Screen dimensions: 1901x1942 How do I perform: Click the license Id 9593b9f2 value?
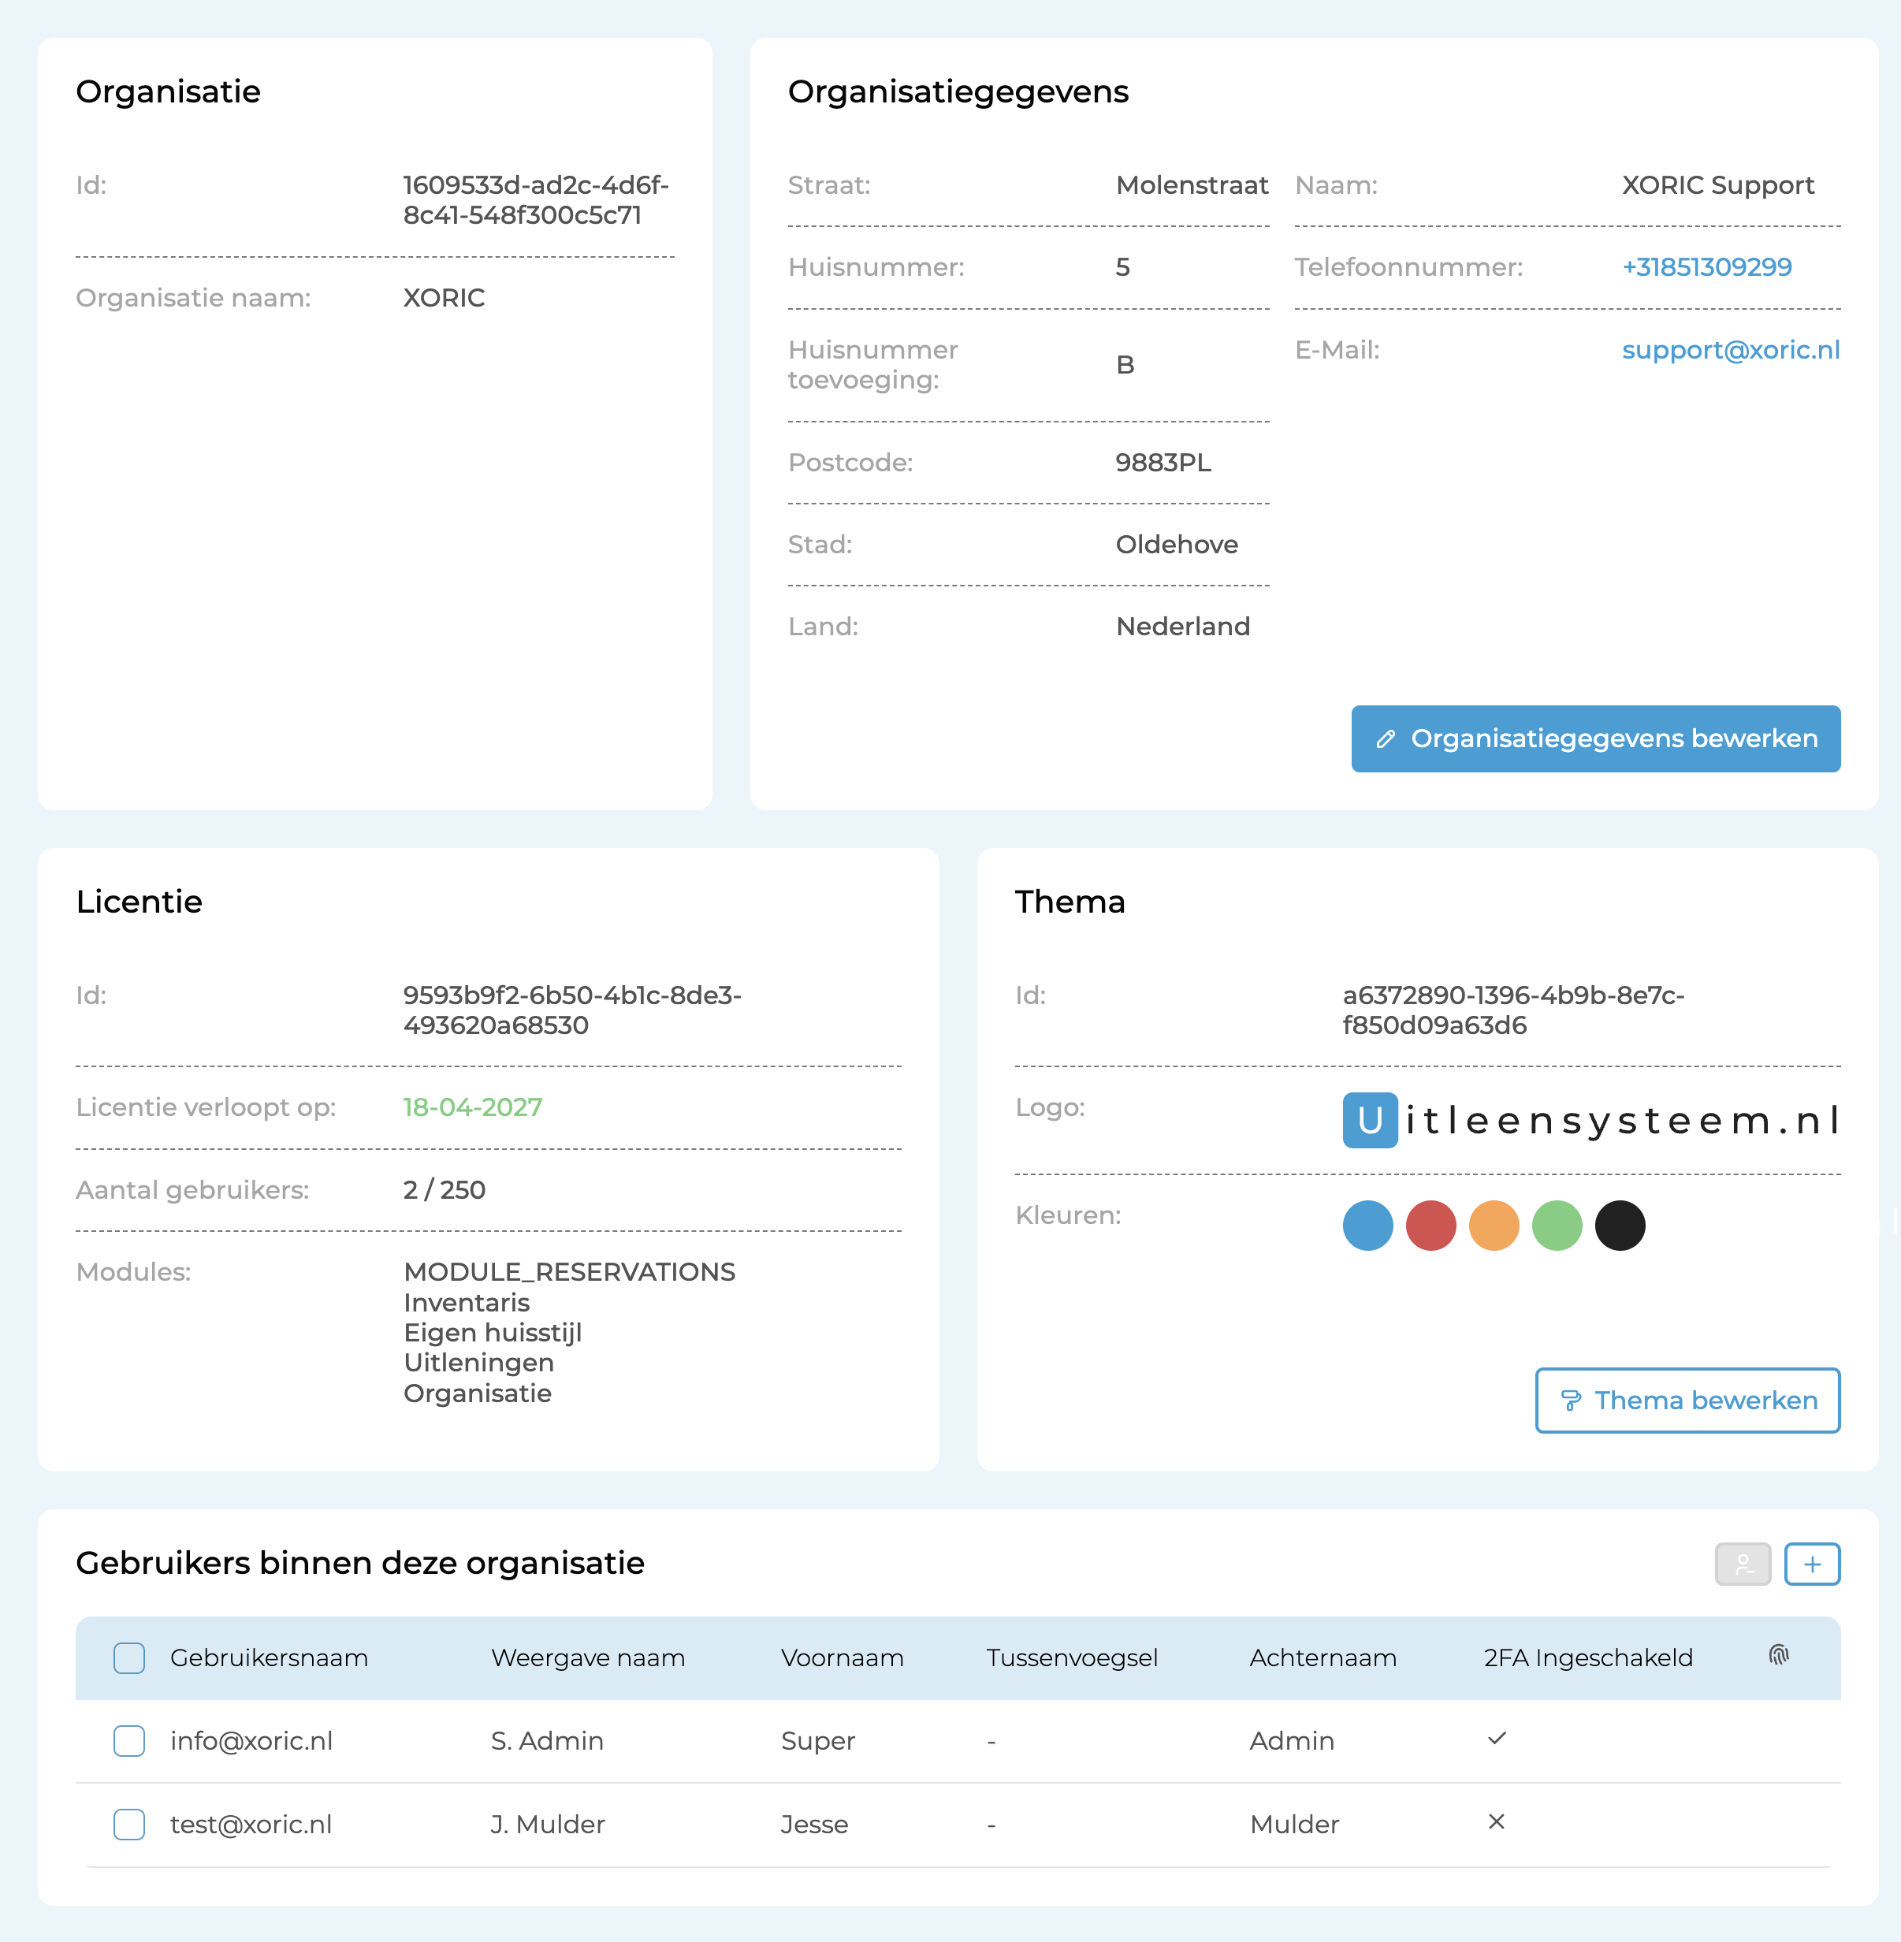click(x=572, y=1010)
